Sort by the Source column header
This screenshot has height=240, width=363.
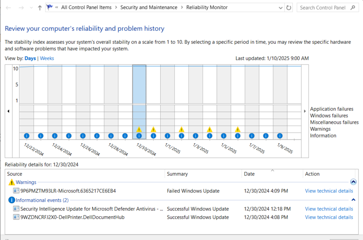click(x=85, y=174)
